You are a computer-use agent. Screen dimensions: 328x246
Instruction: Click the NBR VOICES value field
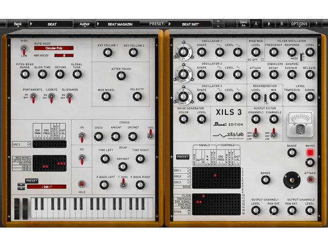coord(64,55)
